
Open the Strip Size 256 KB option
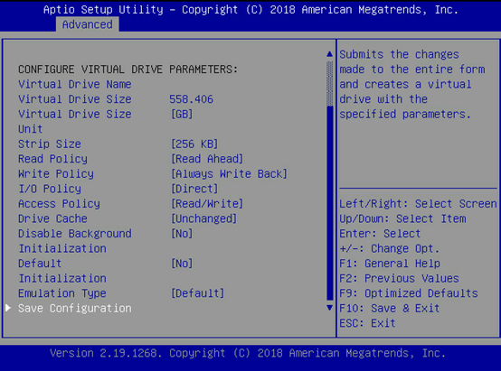click(194, 144)
